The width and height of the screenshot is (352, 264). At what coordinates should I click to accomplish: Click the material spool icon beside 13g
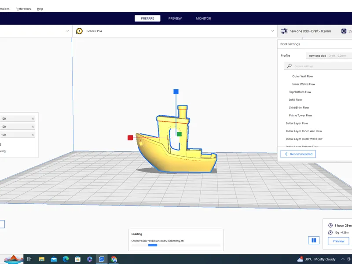[x=330, y=232]
